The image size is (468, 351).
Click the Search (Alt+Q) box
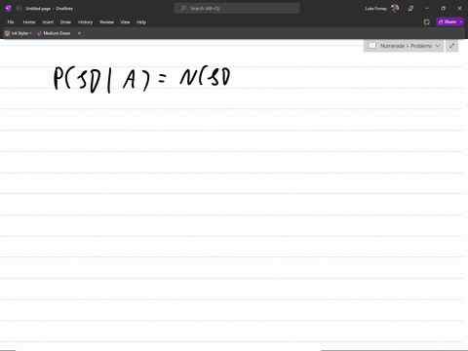(237, 9)
